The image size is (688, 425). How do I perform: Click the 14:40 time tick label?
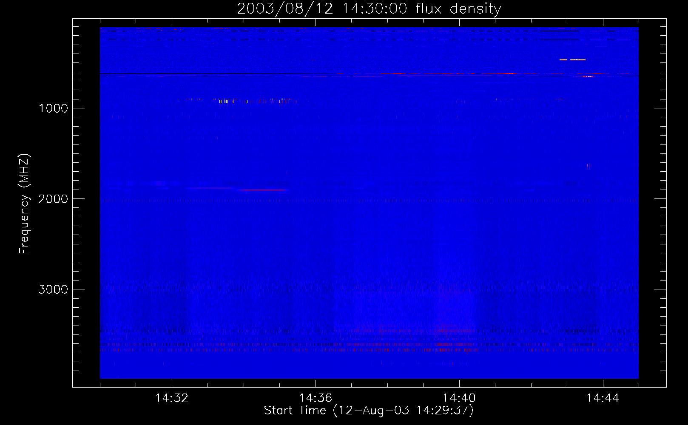pyautogui.click(x=459, y=398)
